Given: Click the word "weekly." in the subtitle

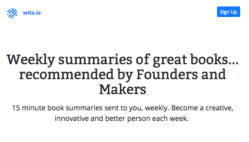Looking at the screenshot, I should 157,108.
